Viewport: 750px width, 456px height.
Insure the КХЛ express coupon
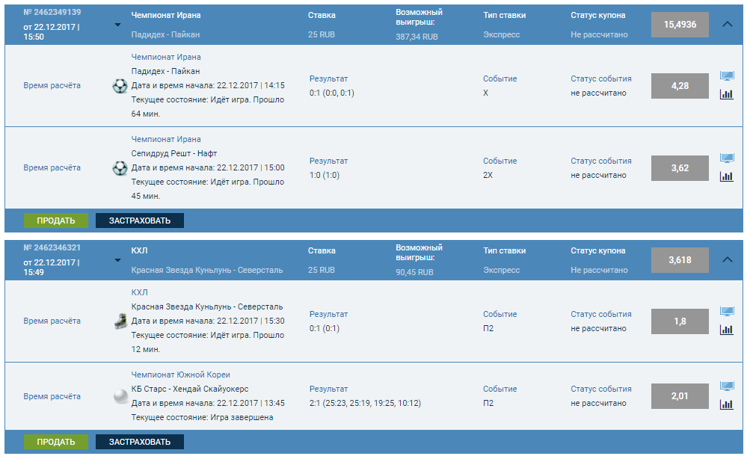[x=140, y=442]
